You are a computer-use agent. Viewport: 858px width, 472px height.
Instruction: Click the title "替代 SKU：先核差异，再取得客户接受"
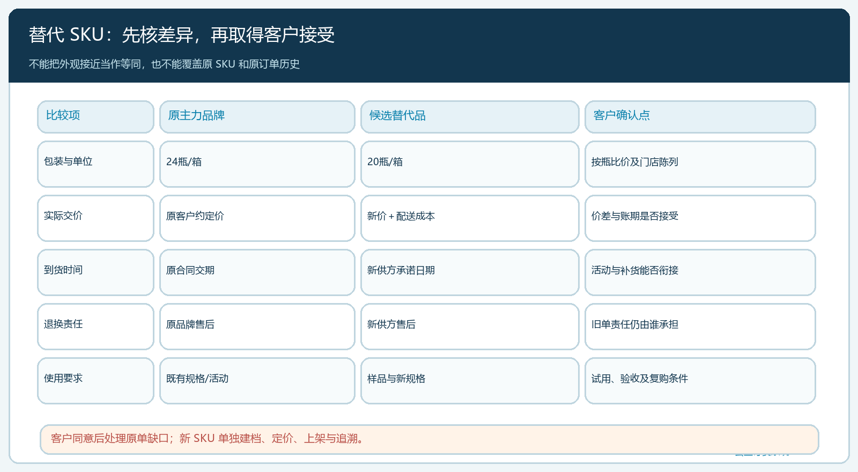point(182,35)
